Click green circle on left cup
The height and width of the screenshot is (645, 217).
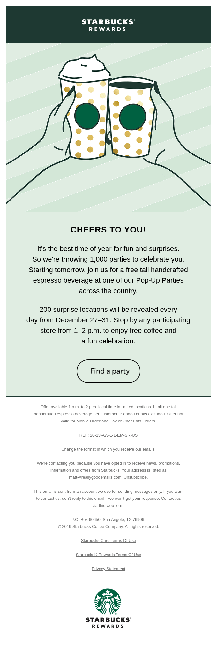87,116
